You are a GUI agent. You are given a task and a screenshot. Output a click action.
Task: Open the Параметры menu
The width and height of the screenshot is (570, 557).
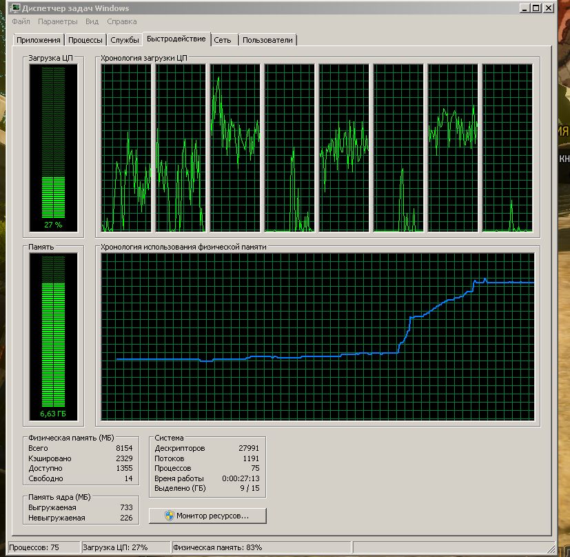point(57,21)
